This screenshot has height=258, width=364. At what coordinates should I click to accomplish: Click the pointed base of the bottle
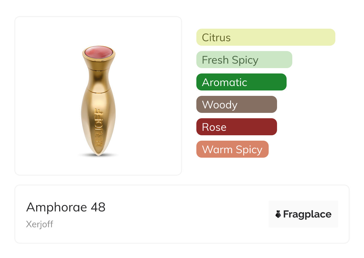98,153
